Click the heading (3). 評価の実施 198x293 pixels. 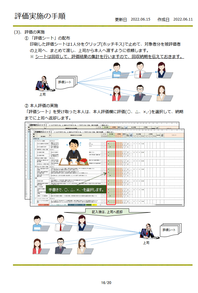pyautogui.click(x=29, y=32)
